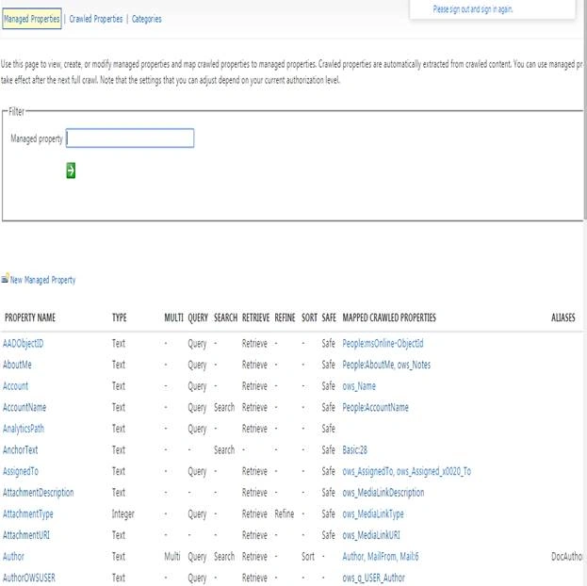This screenshot has height=586, width=587.
Task: Open the AboutMe property
Action: [x=17, y=365]
